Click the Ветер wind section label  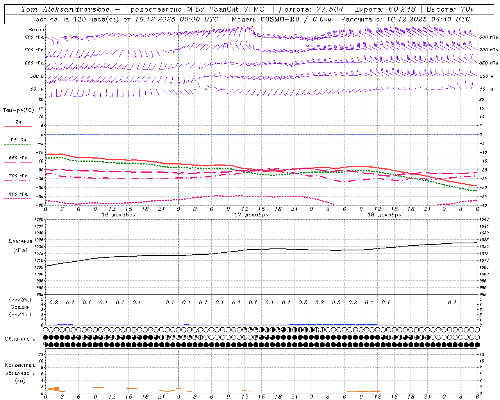click(x=36, y=30)
